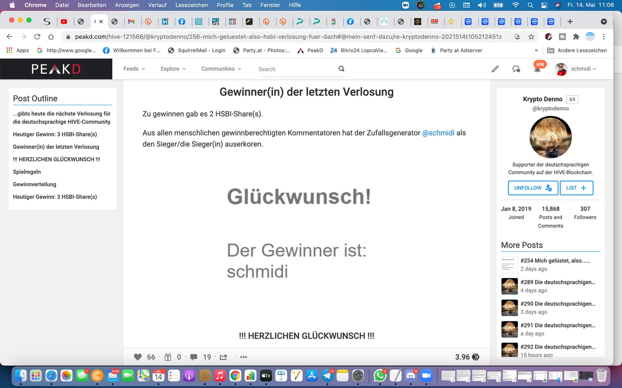Expand the Explore dropdown
This screenshot has width=622, height=388.
click(x=173, y=69)
